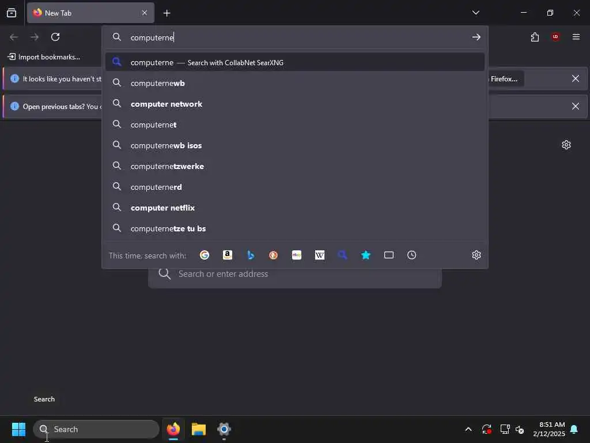590x443 pixels.
Task: Search with CollabNet SearXNG one-off icon
Action: tap(342, 255)
